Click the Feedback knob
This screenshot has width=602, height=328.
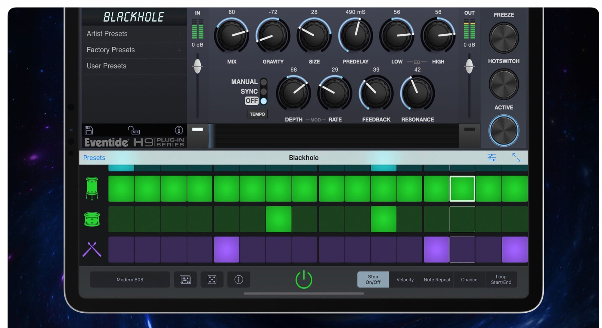[376, 93]
